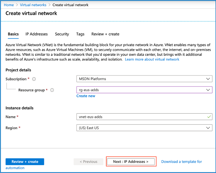Open the Region dropdown
Screen dimensions: 216x173
[x=144, y=128]
